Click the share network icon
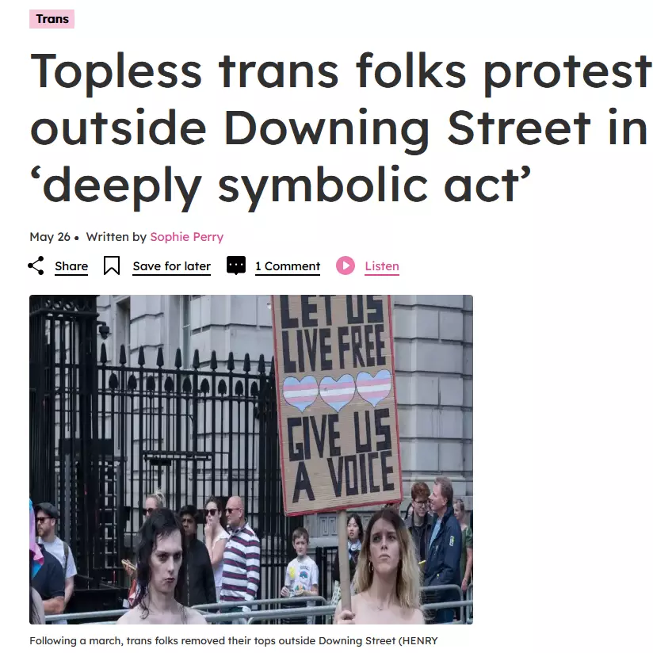This screenshot has width=653, height=653. pyautogui.click(x=36, y=265)
